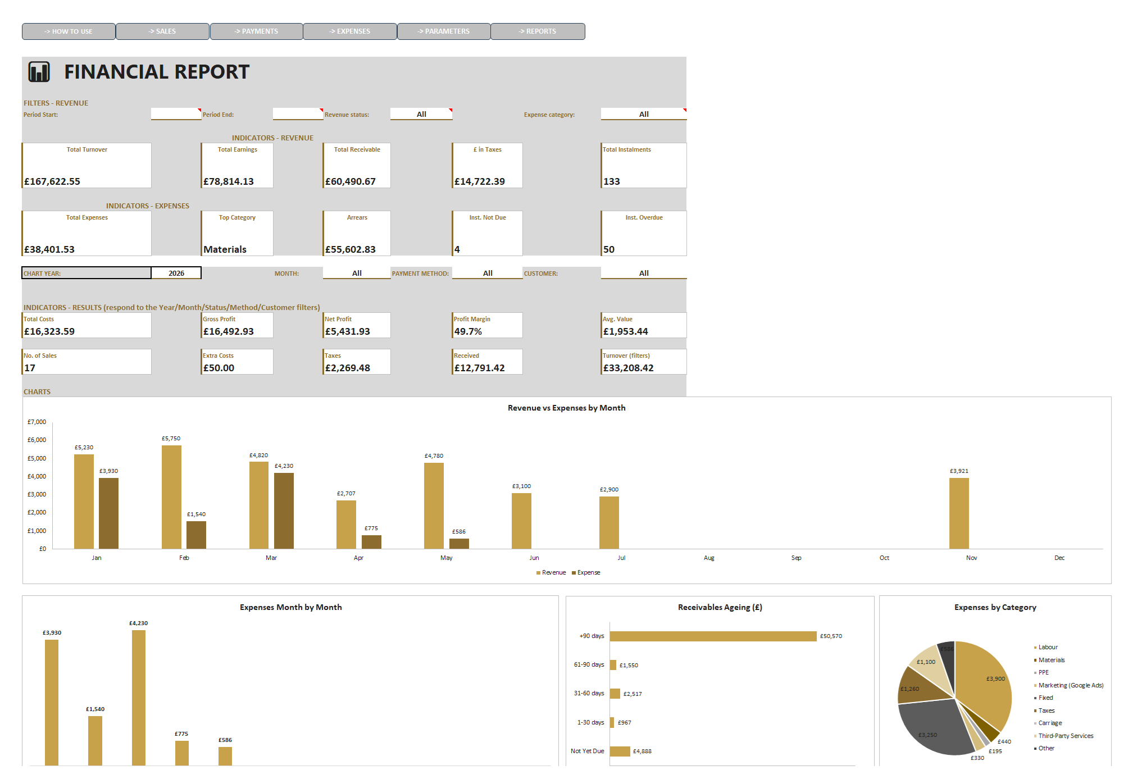The image size is (1133, 779).
Task: Select the £ in Taxes value £14,722.39
Action: point(480,181)
